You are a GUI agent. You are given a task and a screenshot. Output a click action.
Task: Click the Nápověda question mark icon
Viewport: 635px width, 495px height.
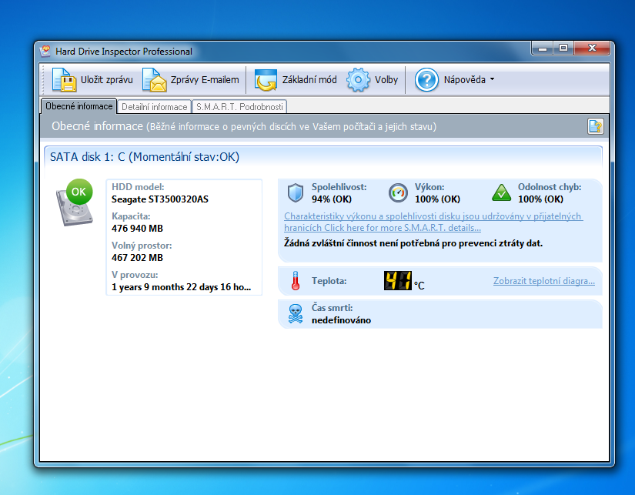[x=426, y=80]
